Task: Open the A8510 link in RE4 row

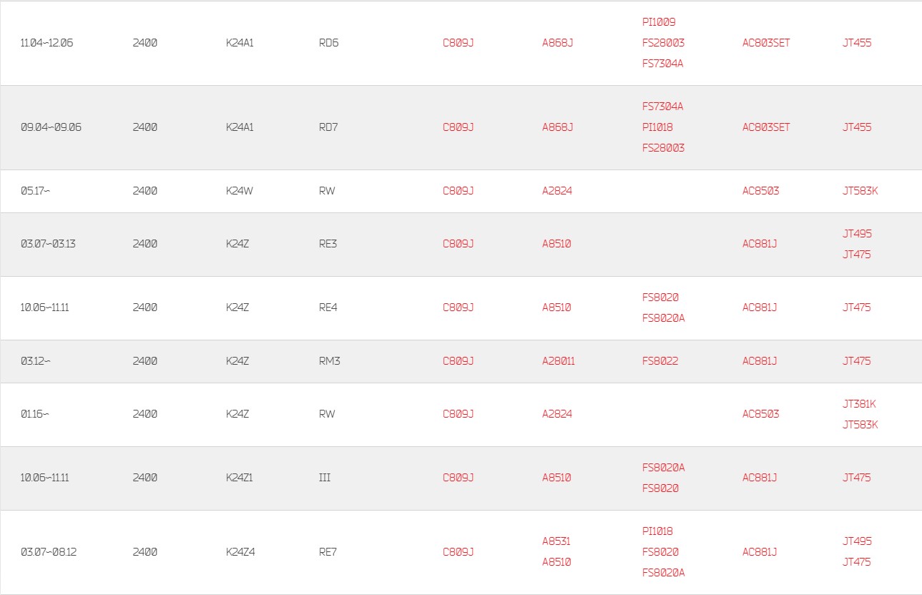Action: click(x=556, y=308)
